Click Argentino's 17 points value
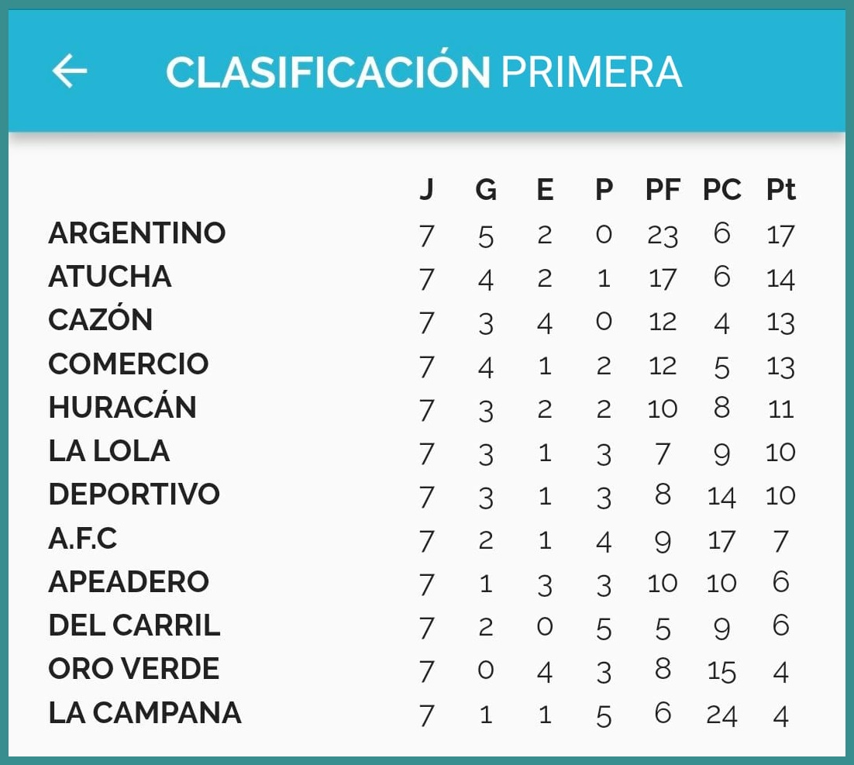854x765 pixels. (x=780, y=234)
